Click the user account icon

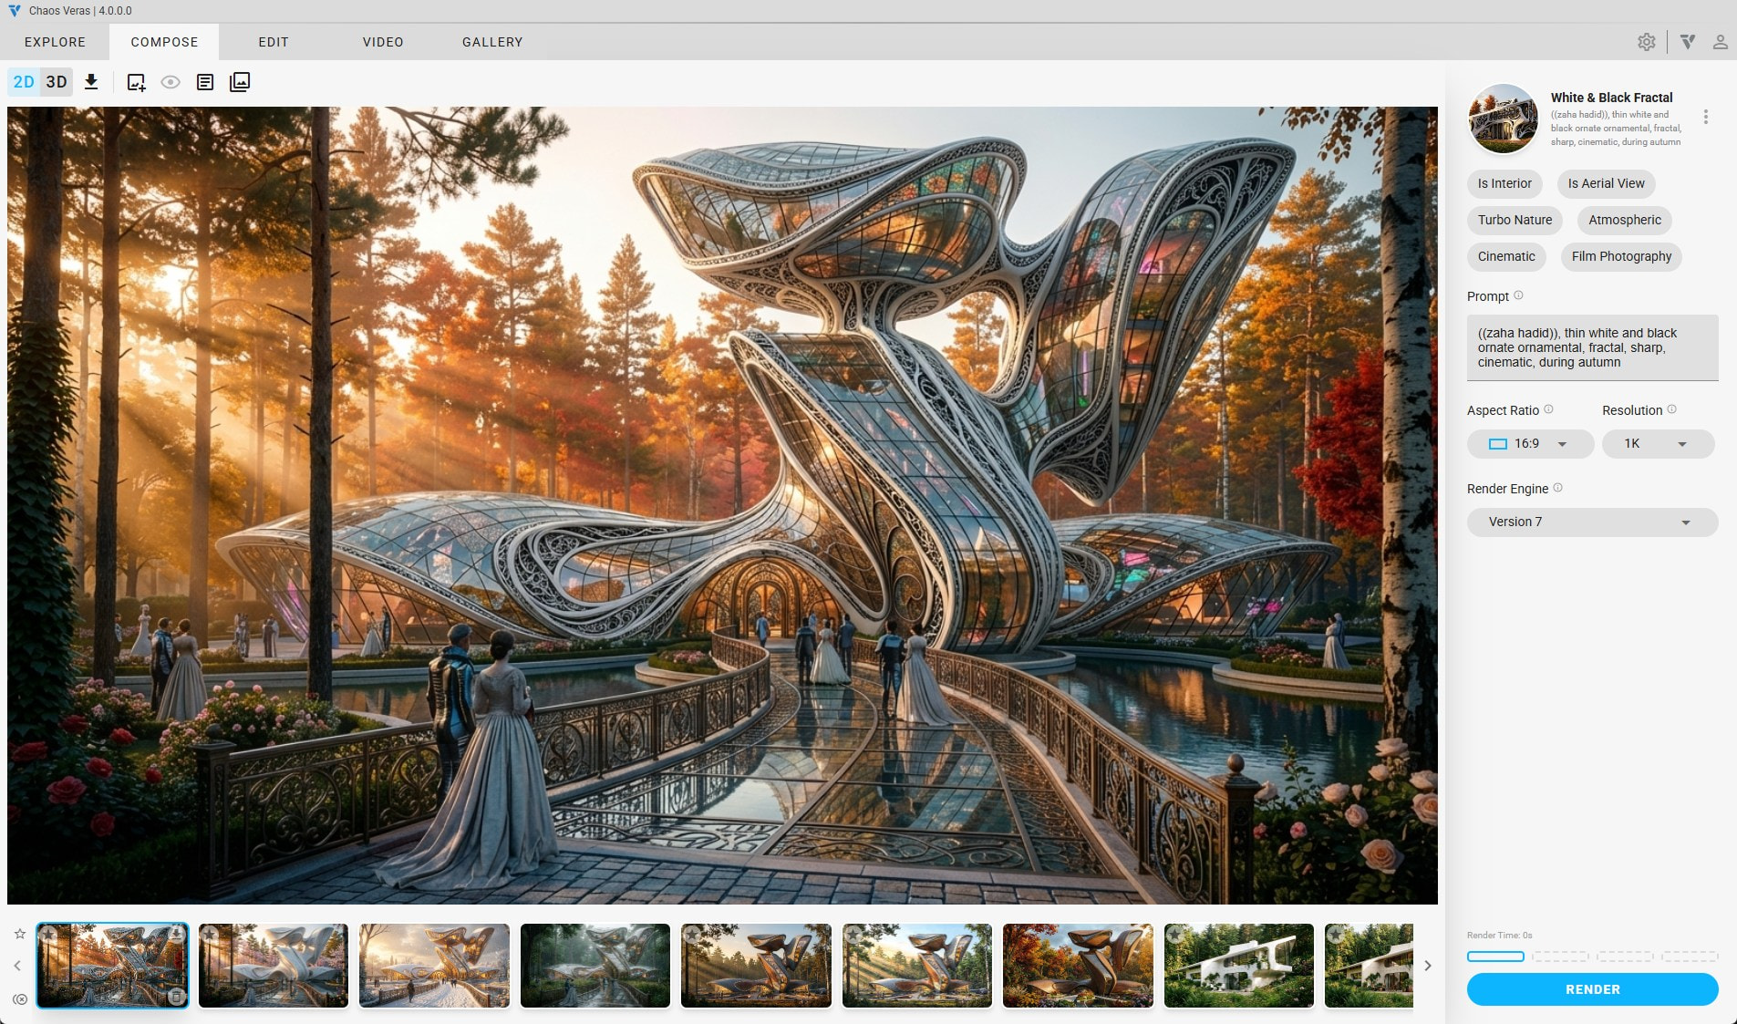pyautogui.click(x=1720, y=42)
